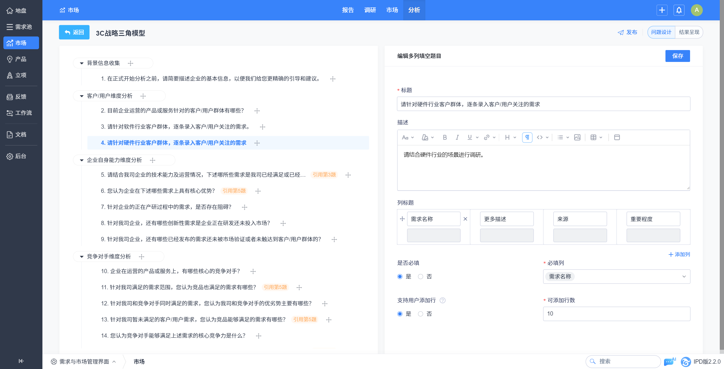Collapse 竞争对手维度分析 group
This screenshot has height=369, width=724.
[x=81, y=257]
